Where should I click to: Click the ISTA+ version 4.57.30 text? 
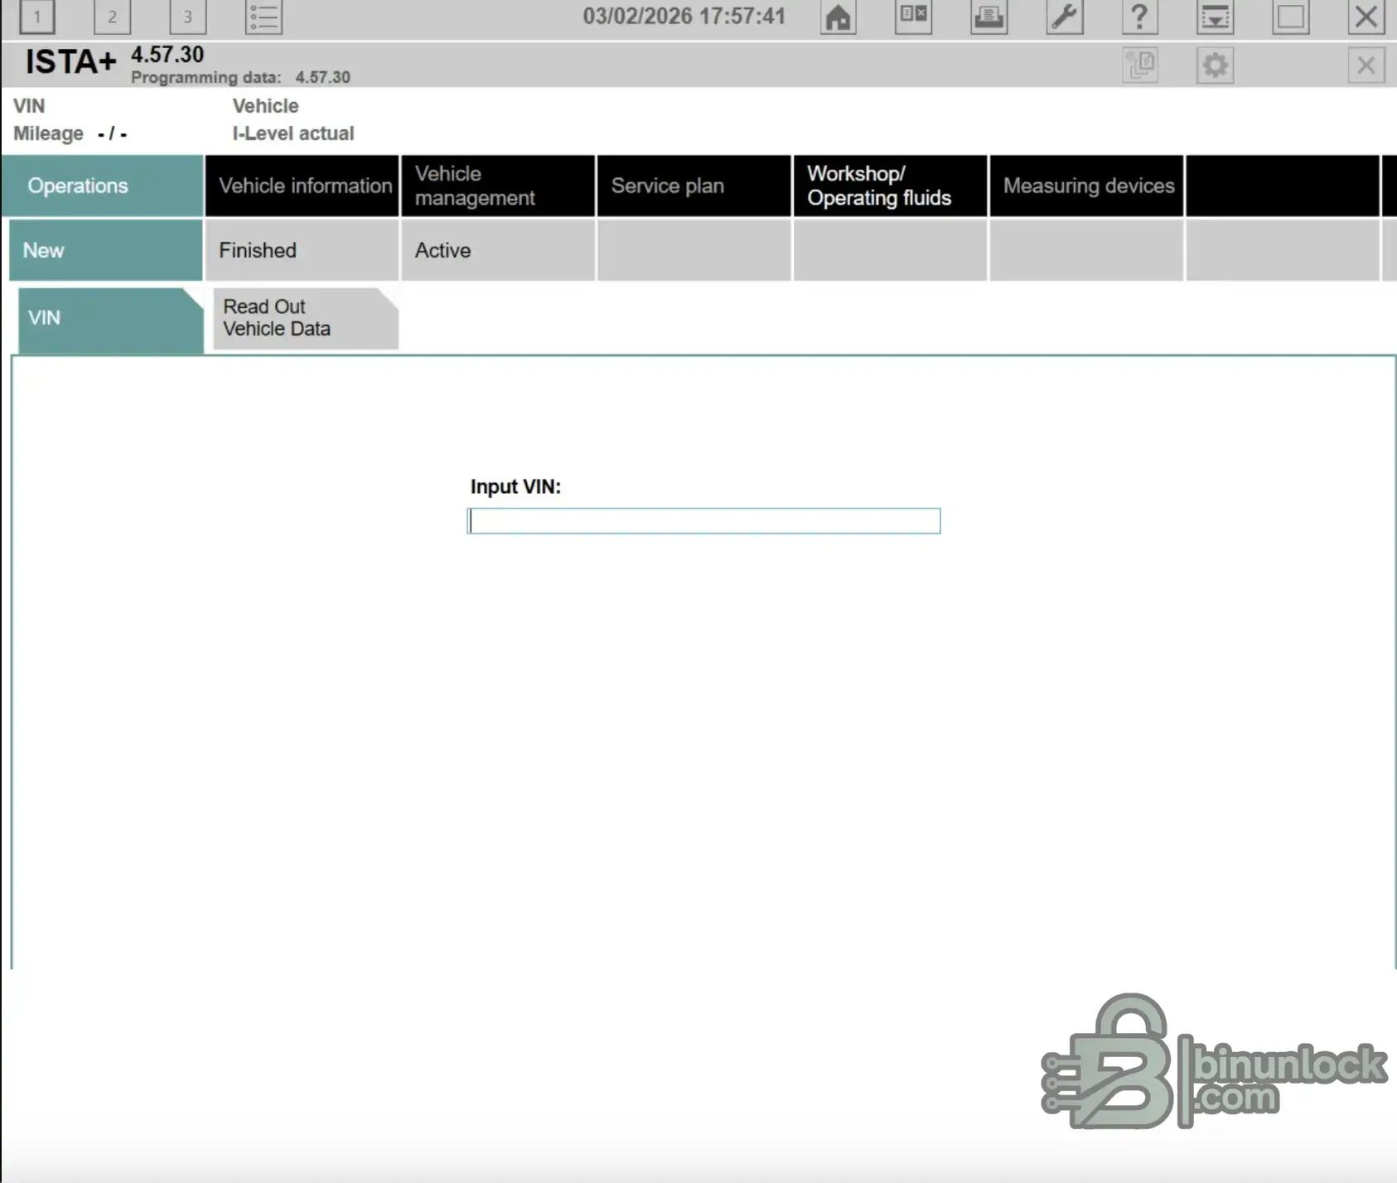click(x=167, y=55)
